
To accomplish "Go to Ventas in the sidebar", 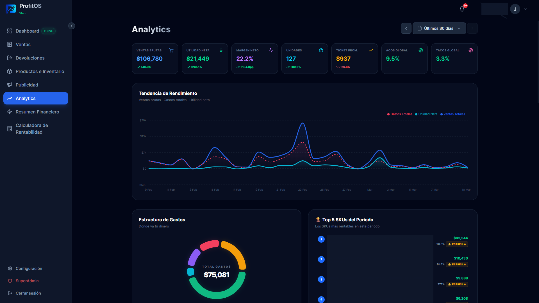I will (23, 44).
